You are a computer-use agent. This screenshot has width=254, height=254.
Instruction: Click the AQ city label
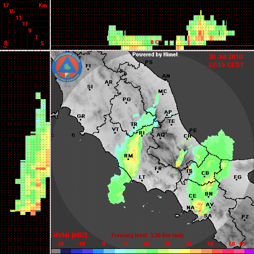click(161, 135)
